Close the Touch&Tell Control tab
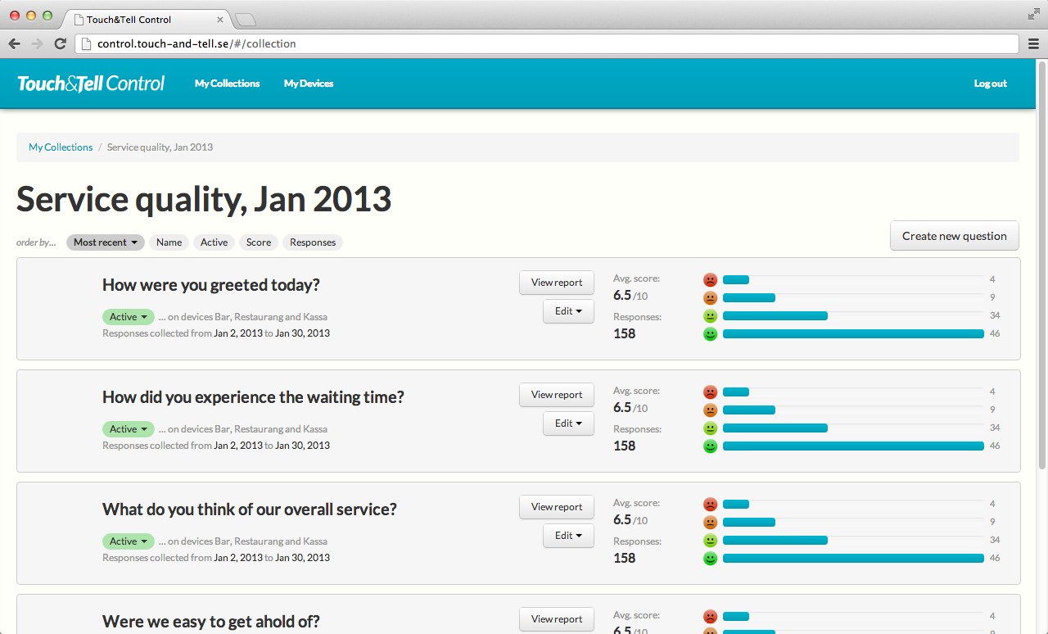 click(x=220, y=20)
